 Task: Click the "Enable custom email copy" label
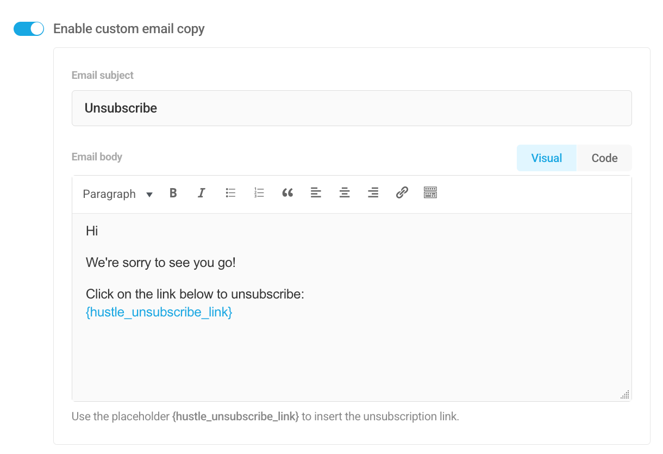pos(129,29)
